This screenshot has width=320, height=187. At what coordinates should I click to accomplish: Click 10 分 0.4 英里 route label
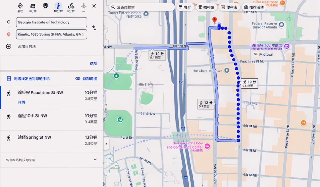click(x=157, y=55)
